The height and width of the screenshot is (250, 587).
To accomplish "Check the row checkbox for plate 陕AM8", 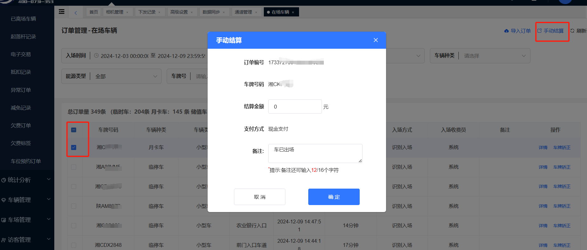I will click(74, 206).
